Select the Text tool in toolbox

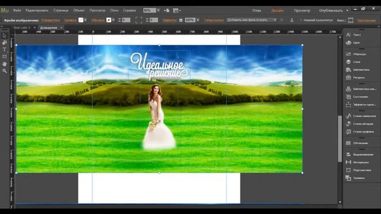pyautogui.click(x=4, y=49)
